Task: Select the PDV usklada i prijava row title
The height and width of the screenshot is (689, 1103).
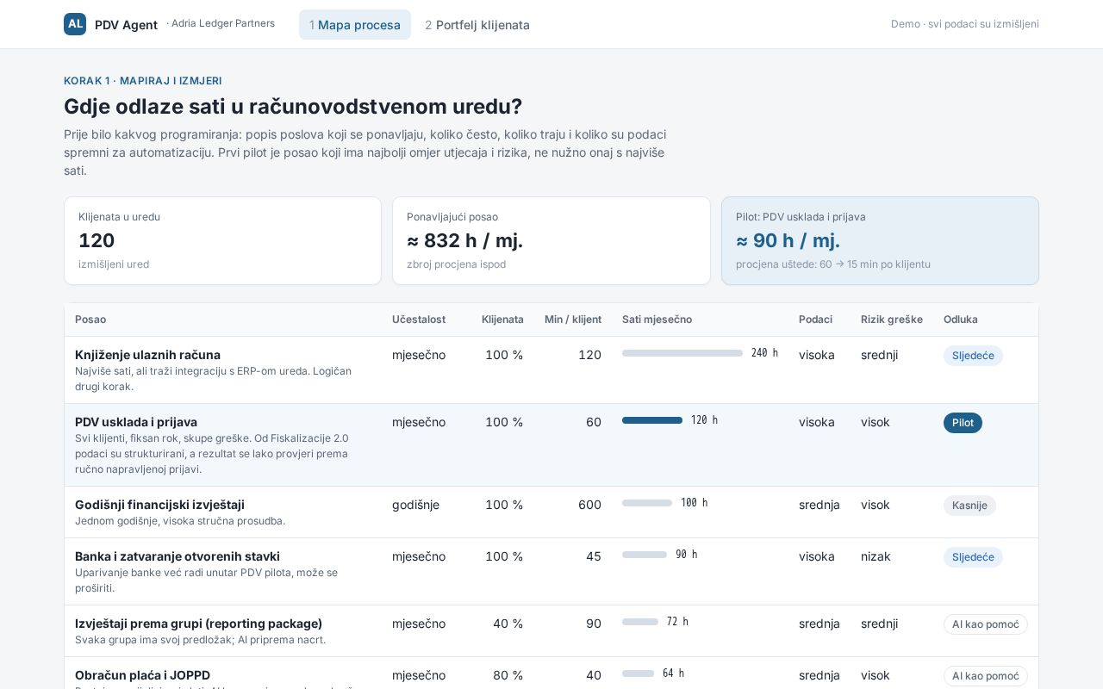Action: pos(136,422)
